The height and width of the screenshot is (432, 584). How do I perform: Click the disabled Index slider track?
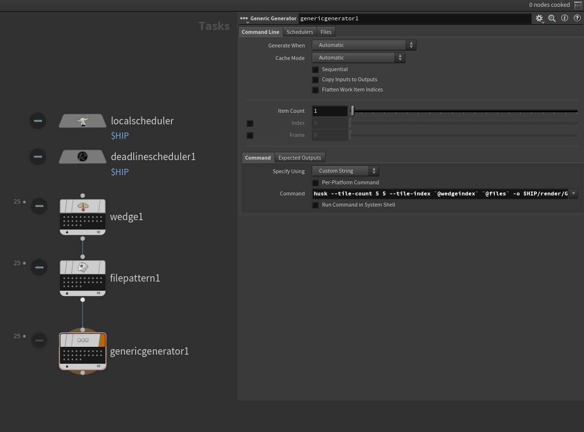coord(464,123)
